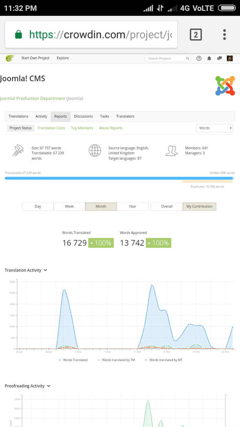Tap the browser URL address bar
The image size is (240, 427).
(x=91, y=35)
